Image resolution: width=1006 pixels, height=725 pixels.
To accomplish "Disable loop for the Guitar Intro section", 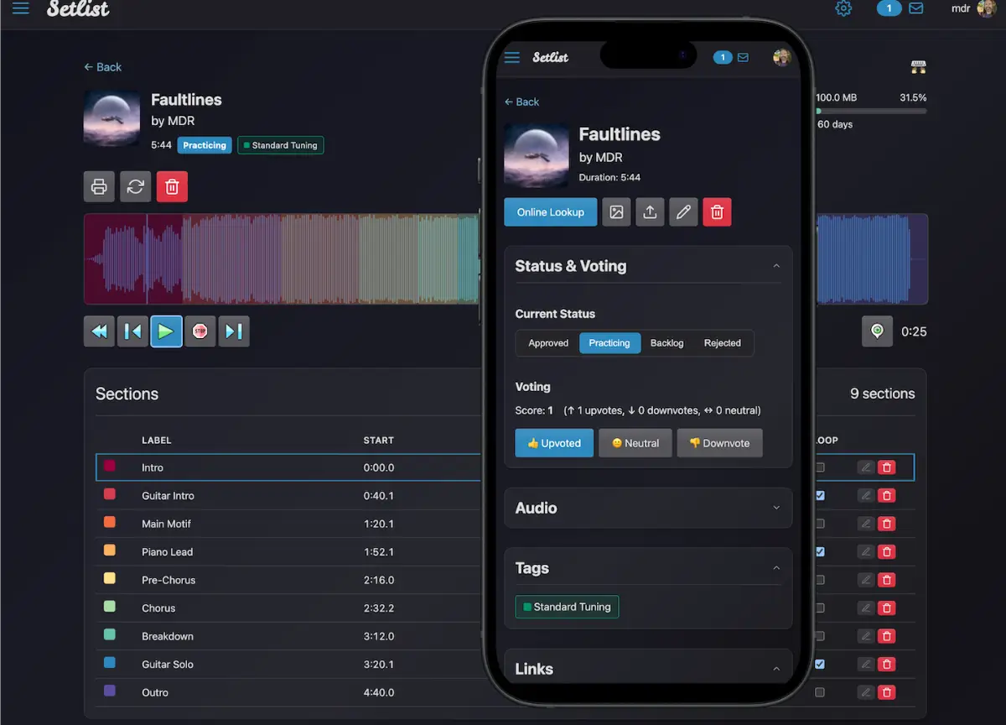I will click(820, 496).
